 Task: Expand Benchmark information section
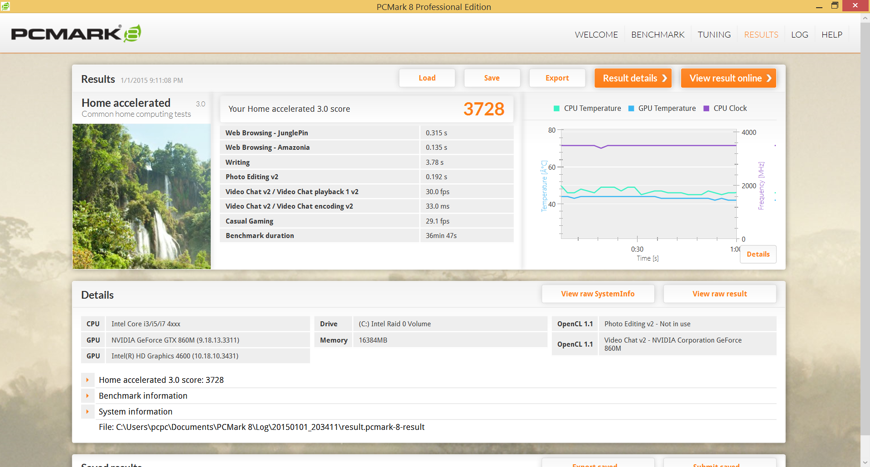pyautogui.click(x=87, y=396)
